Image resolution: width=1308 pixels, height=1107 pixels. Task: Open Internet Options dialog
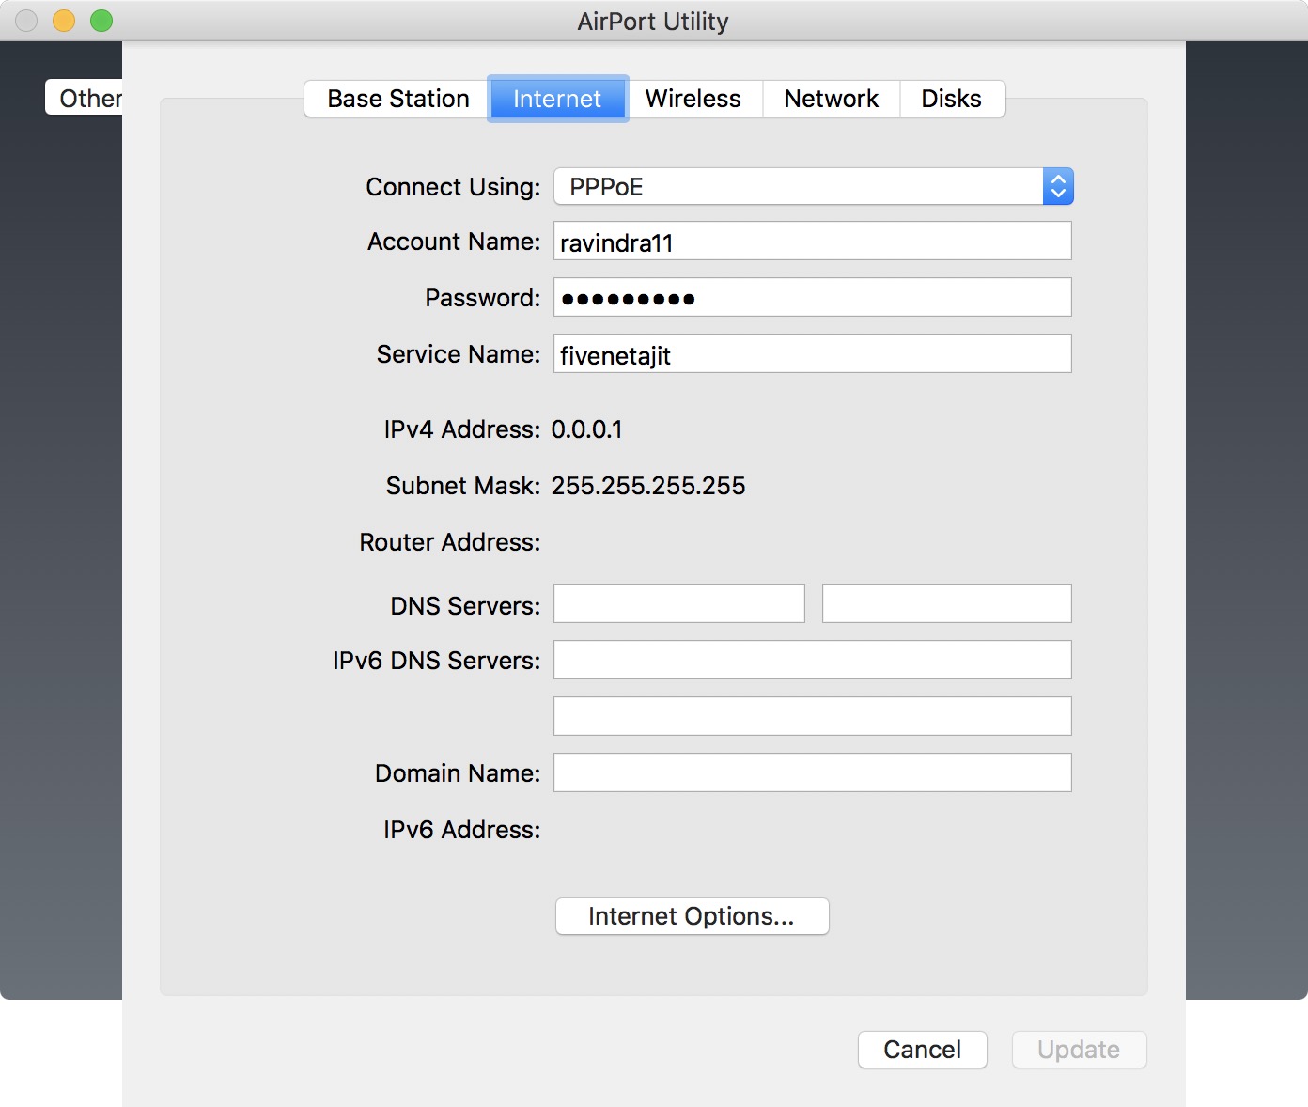point(693,916)
